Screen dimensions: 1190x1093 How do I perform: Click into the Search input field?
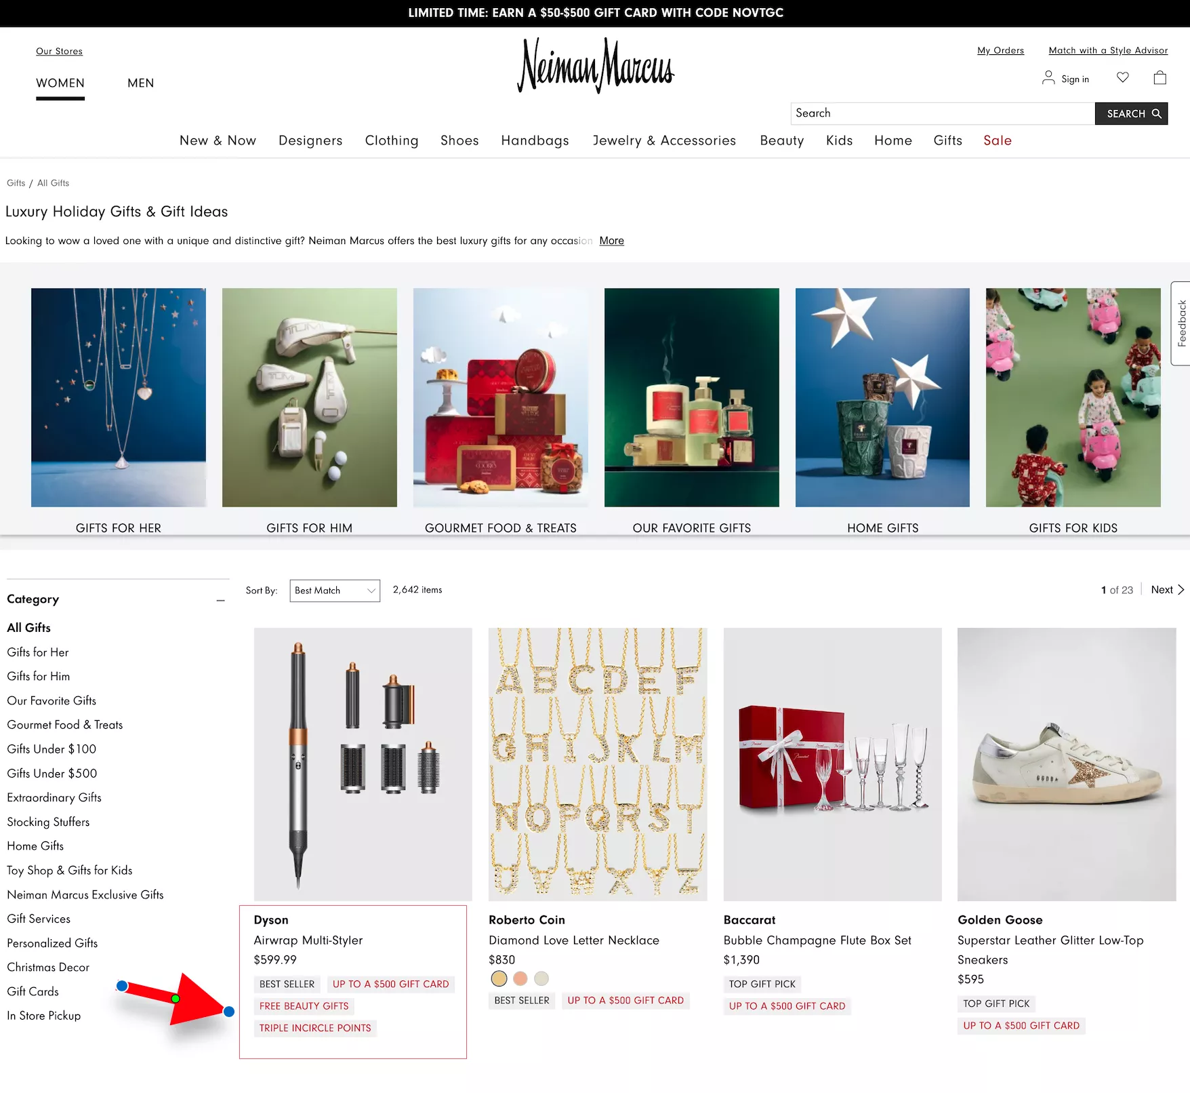pyautogui.click(x=943, y=114)
